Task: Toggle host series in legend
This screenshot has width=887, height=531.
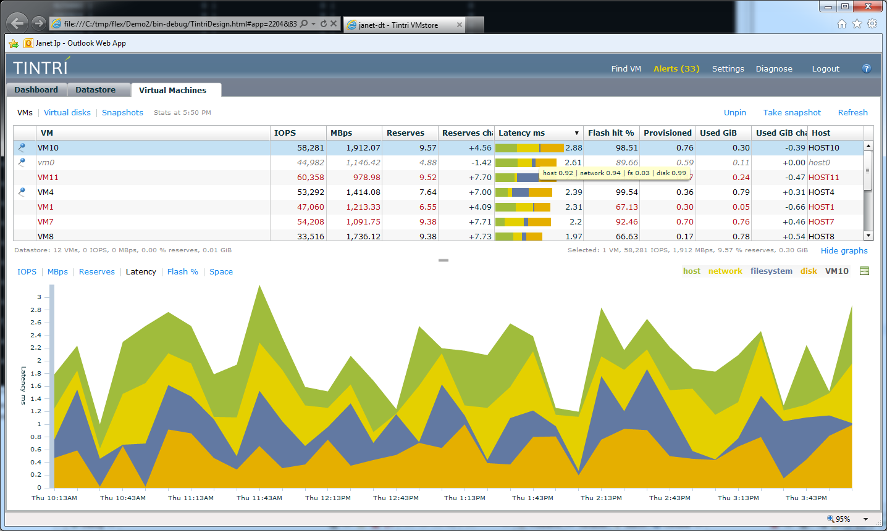Action: click(x=692, y=271)
